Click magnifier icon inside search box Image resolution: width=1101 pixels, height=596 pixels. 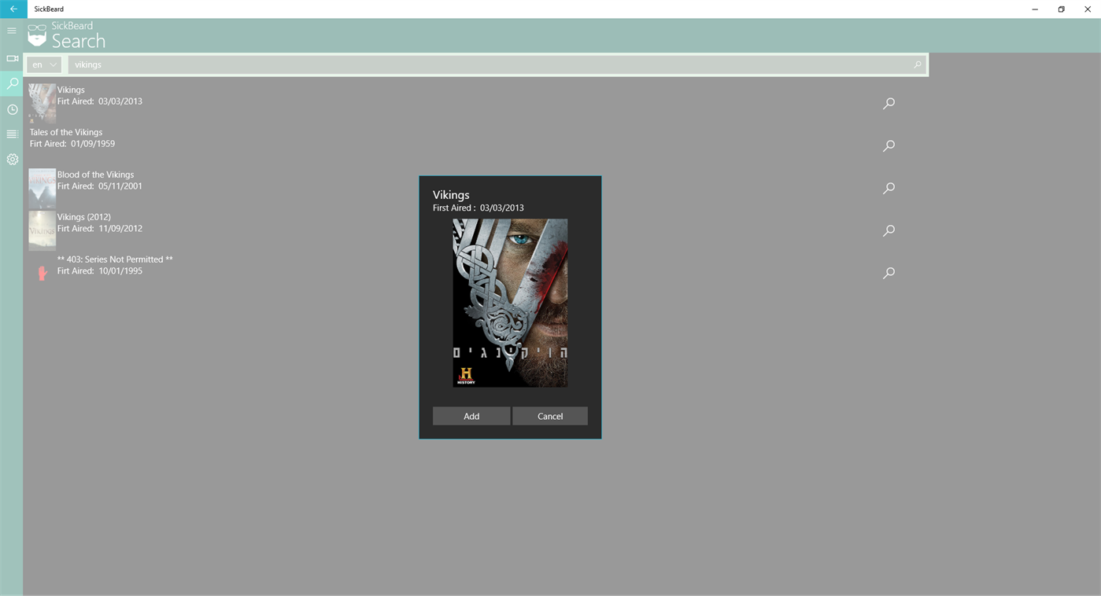coord(917,64)
